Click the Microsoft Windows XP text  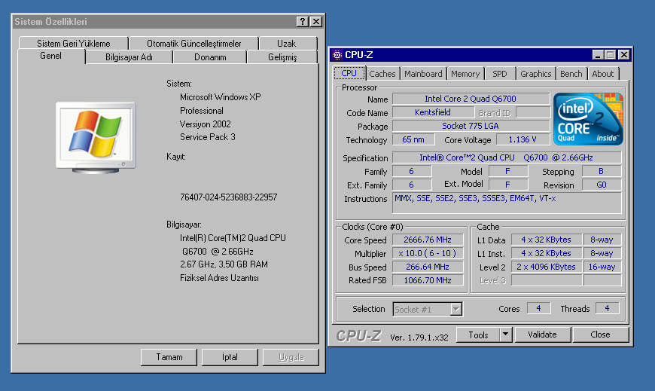tap(221, 97)
